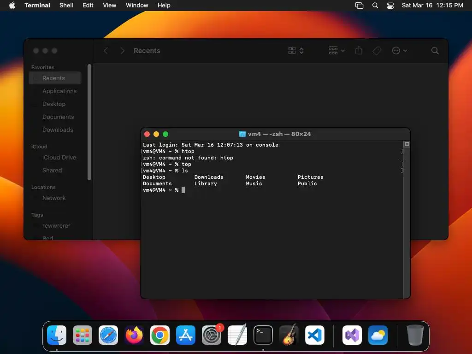Viewport: 472px width, 354px height.
Task: Click the Stage Manager icon in the menu bar
Action: coord(359,6)
